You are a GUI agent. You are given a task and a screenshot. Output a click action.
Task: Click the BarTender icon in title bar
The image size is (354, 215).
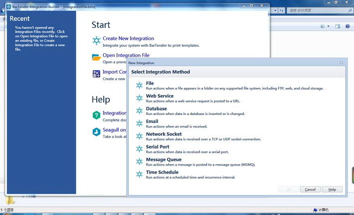[8, 6]
